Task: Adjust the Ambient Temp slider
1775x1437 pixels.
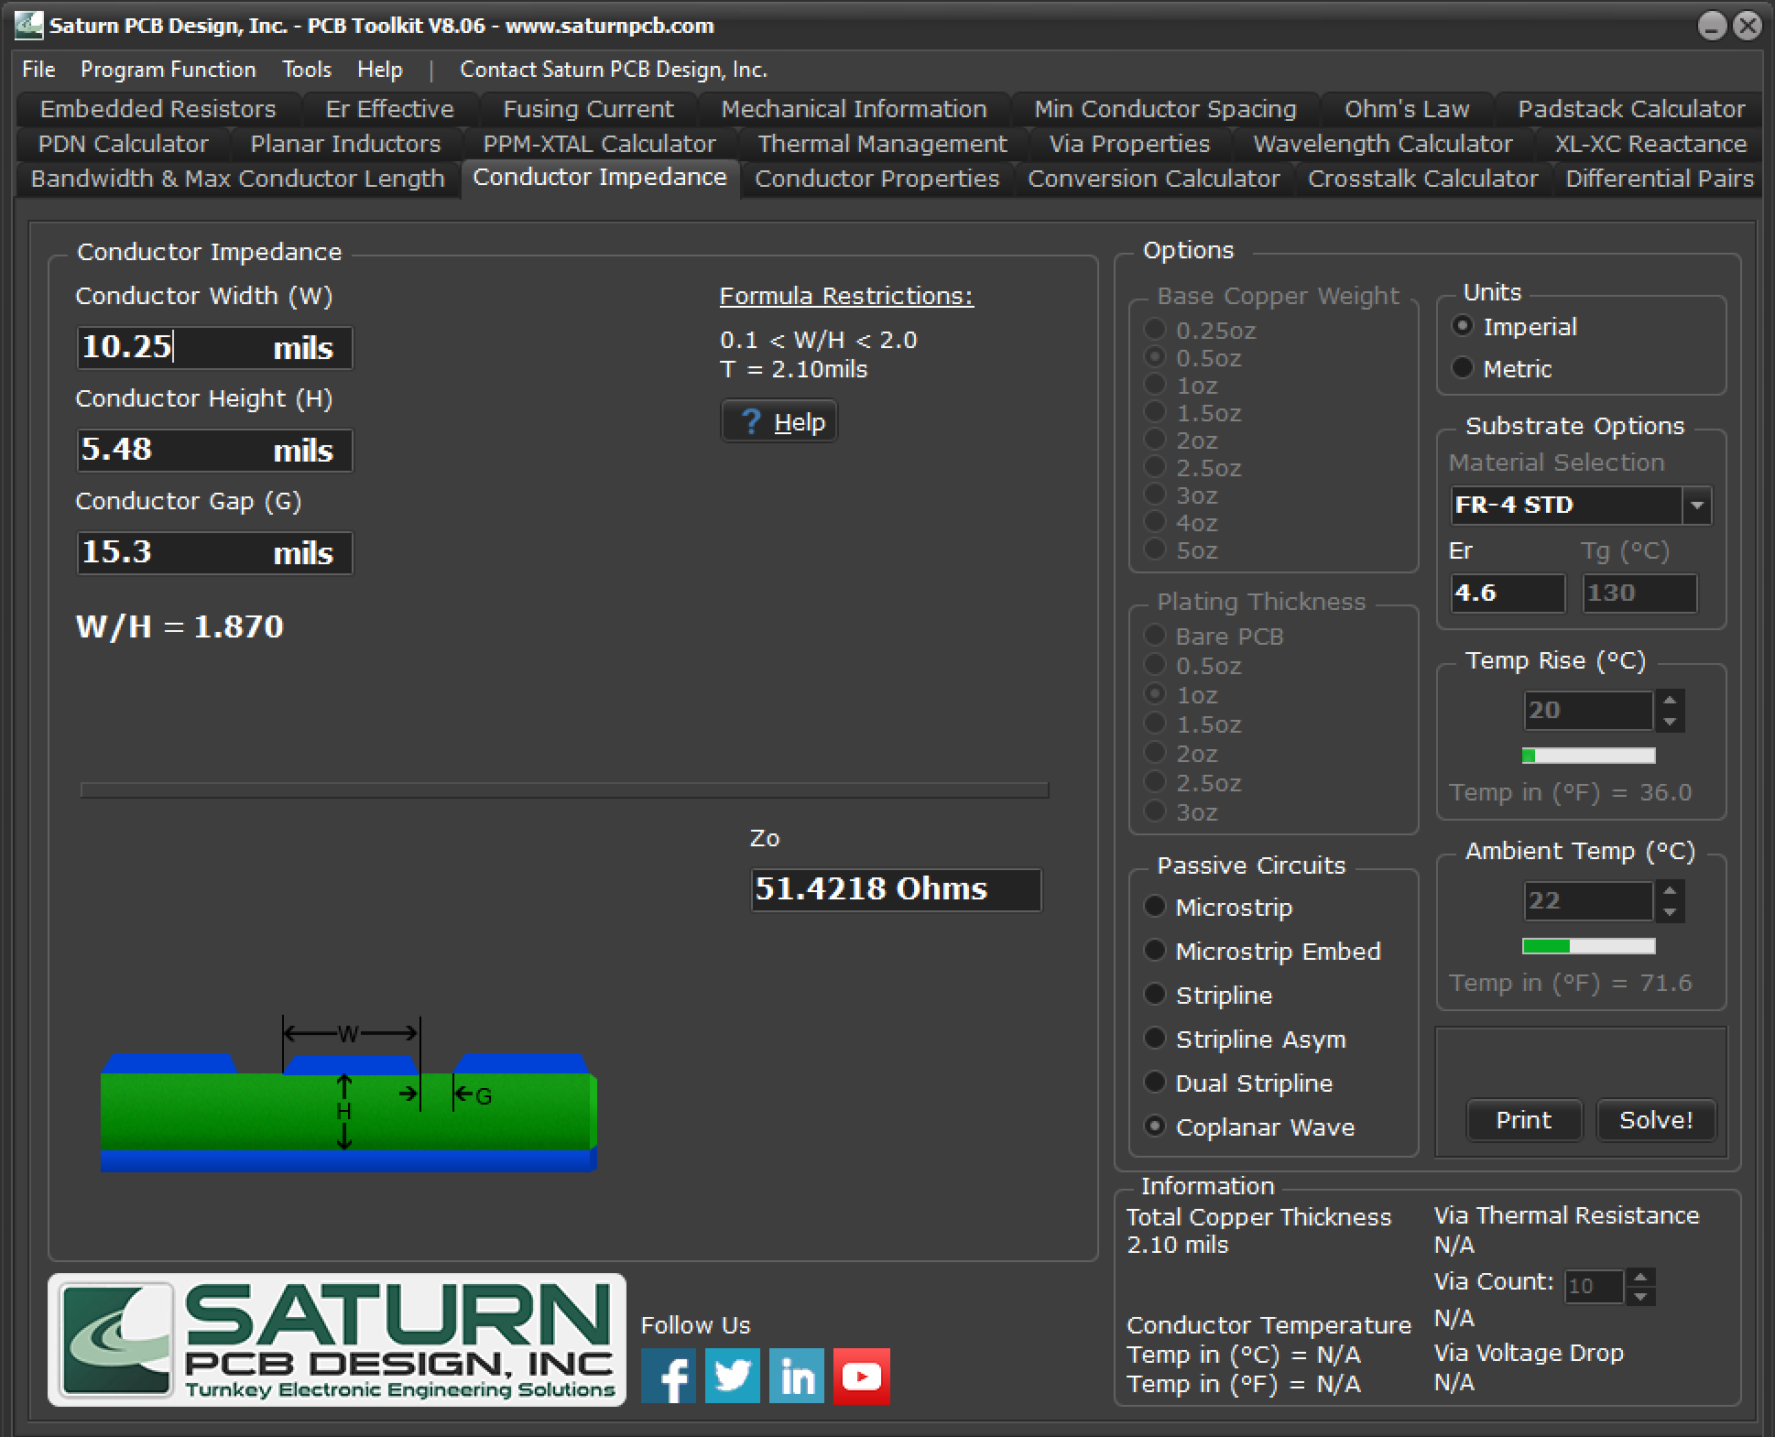Action: point(1589,945)
